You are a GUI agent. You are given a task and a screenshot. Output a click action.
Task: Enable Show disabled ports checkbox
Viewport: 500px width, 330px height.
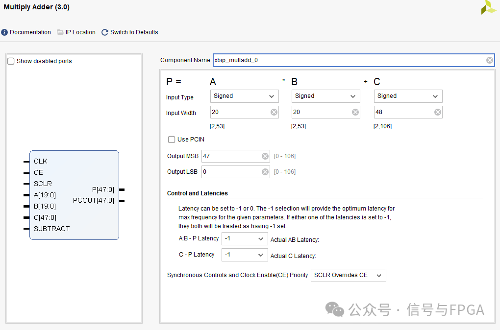(11, 61)
